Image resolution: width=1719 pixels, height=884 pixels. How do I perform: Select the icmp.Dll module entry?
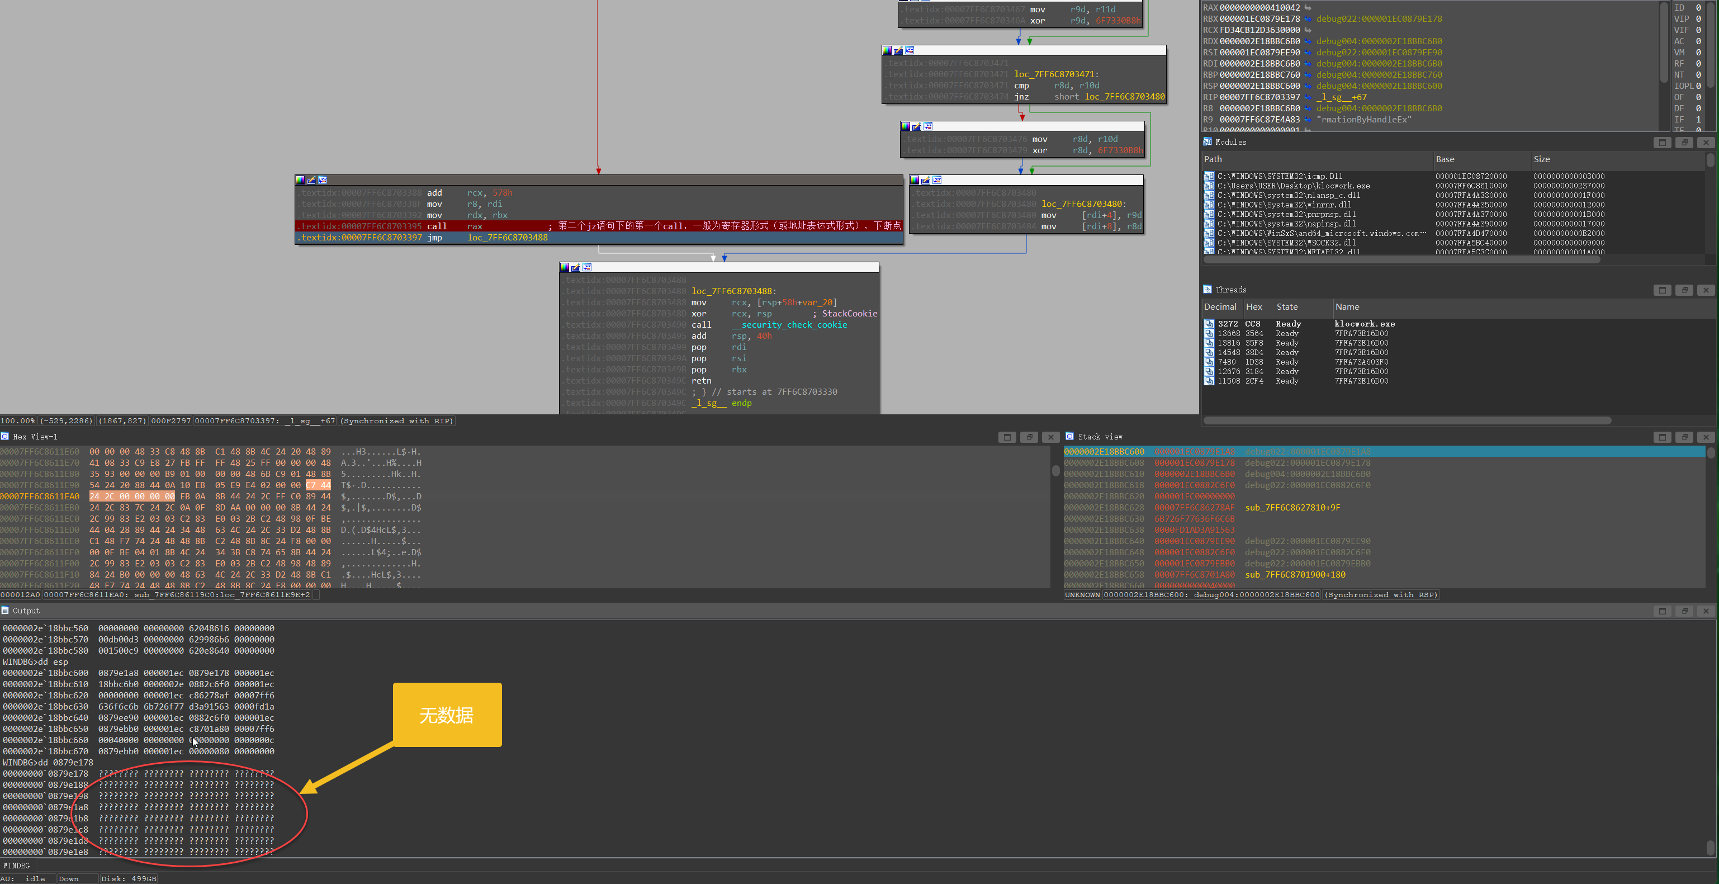coord(1279,177)
